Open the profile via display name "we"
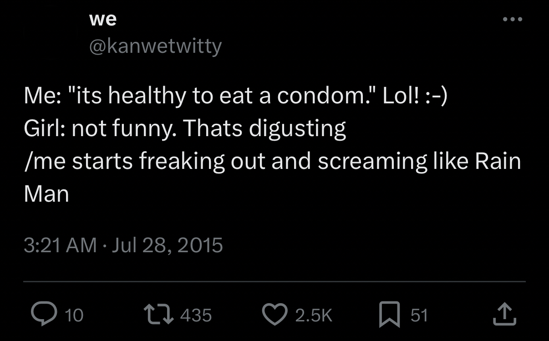 [103, 19]
